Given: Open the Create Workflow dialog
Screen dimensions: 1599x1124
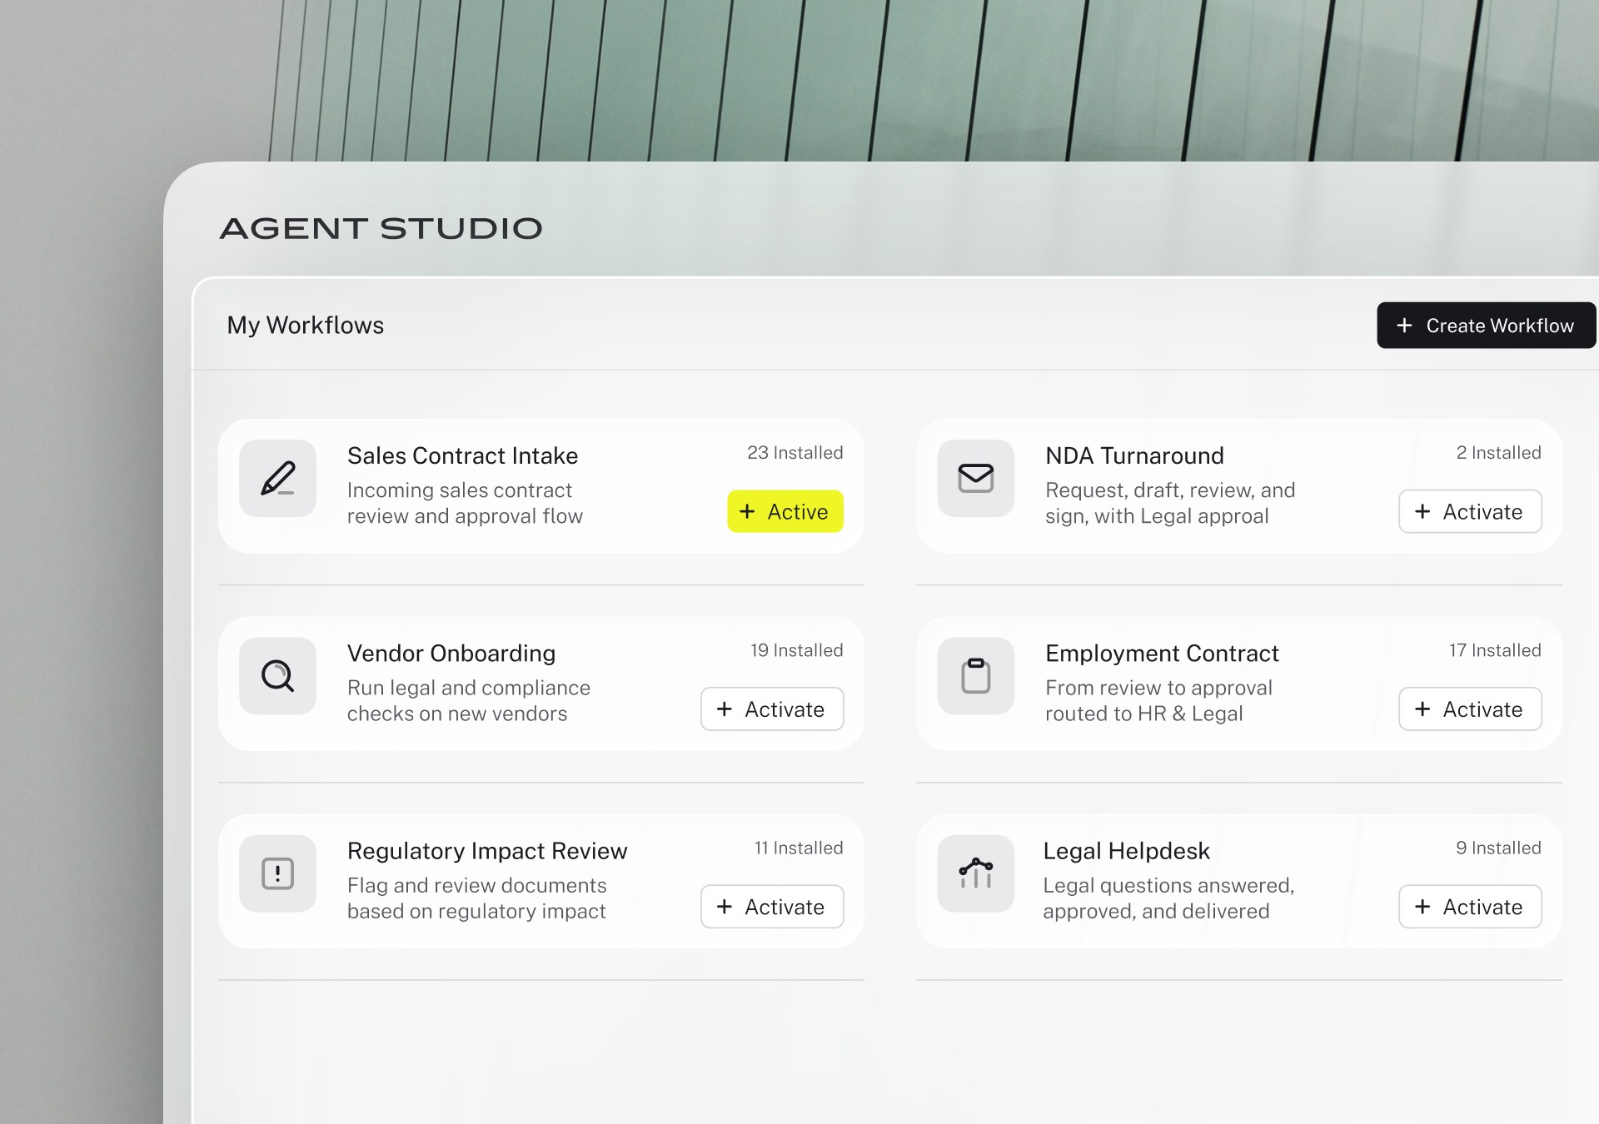Looking at the screenshot, I should coord(1486,325).
